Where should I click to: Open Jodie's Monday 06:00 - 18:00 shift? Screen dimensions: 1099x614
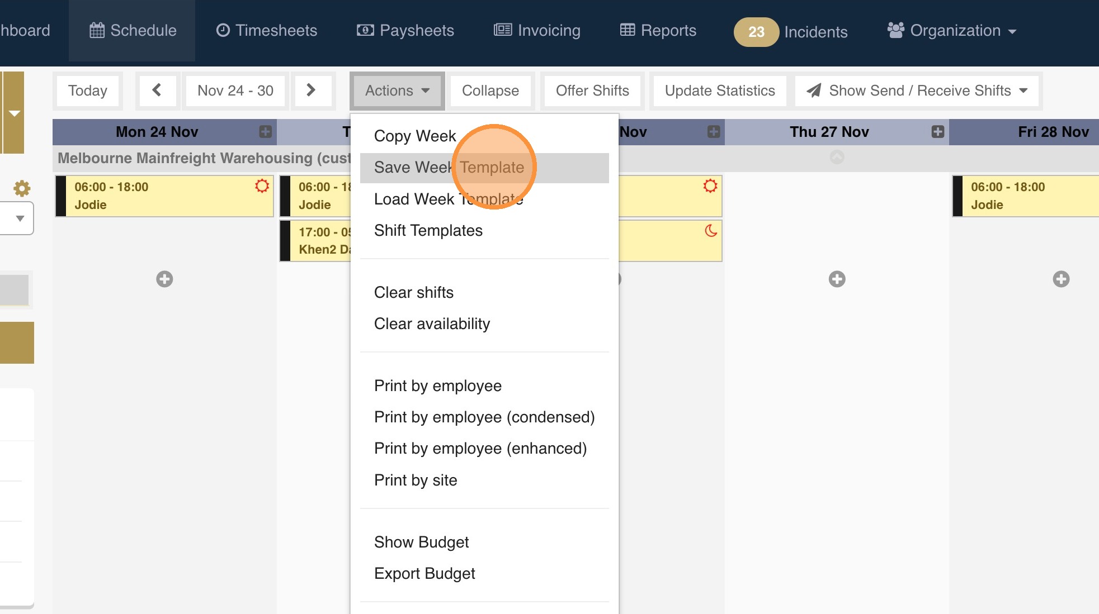(x=164, y=196)
